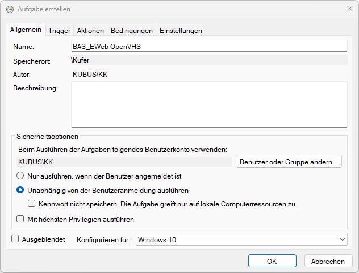Close the Aufgabe erstellen dialog

coord(349,9)
